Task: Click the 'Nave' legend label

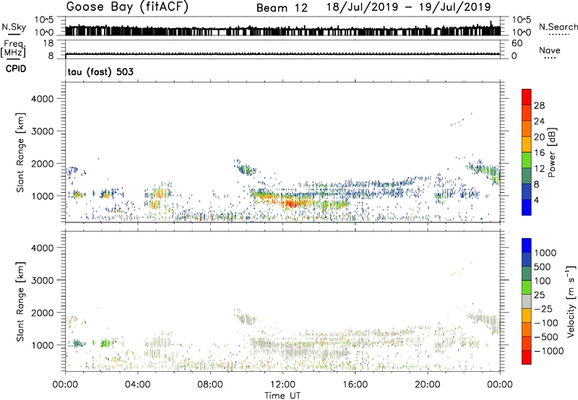Action: pos(550,51)
